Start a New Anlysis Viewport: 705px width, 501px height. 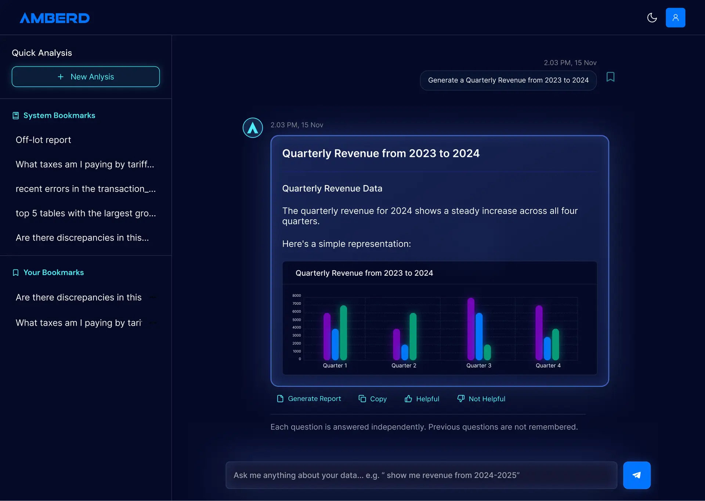coord(86,77)
